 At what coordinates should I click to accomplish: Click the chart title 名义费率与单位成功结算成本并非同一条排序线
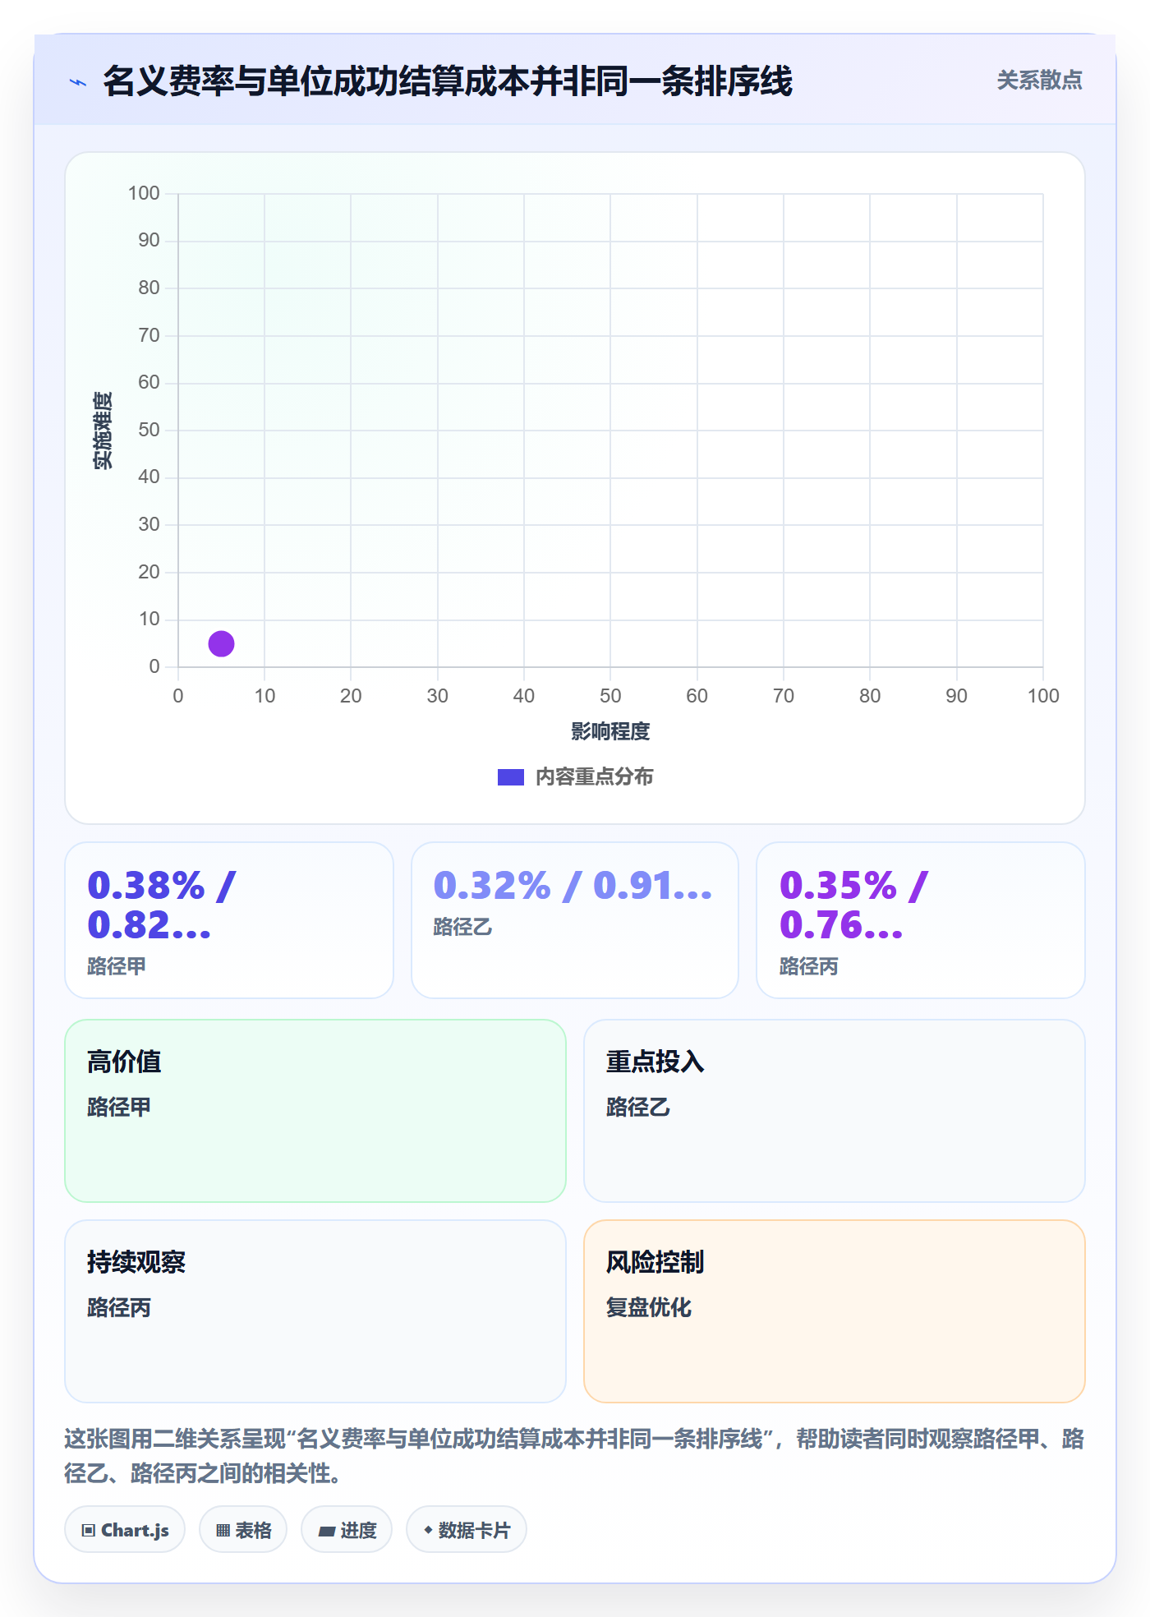[448, 81]
